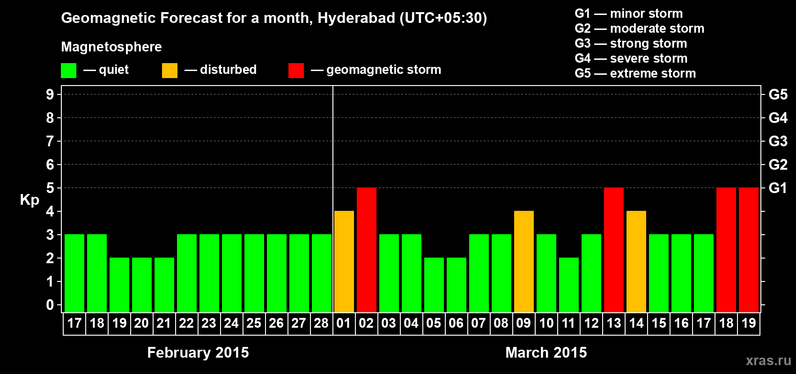
Task: Click the xras.ru watermark link
Action: pos(768,360)
